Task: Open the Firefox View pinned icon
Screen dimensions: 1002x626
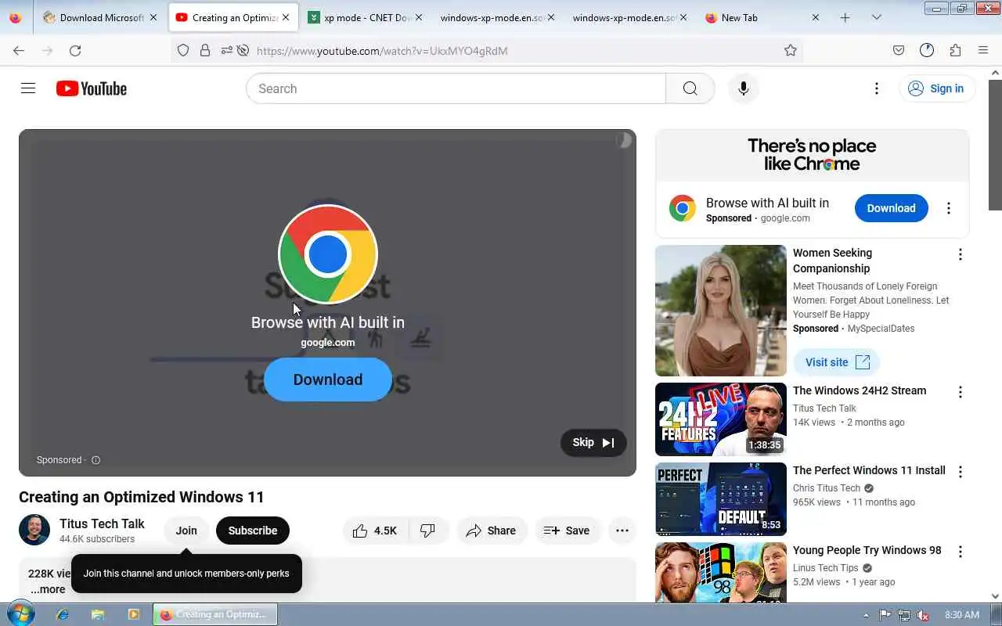Action: click(16, 17)
